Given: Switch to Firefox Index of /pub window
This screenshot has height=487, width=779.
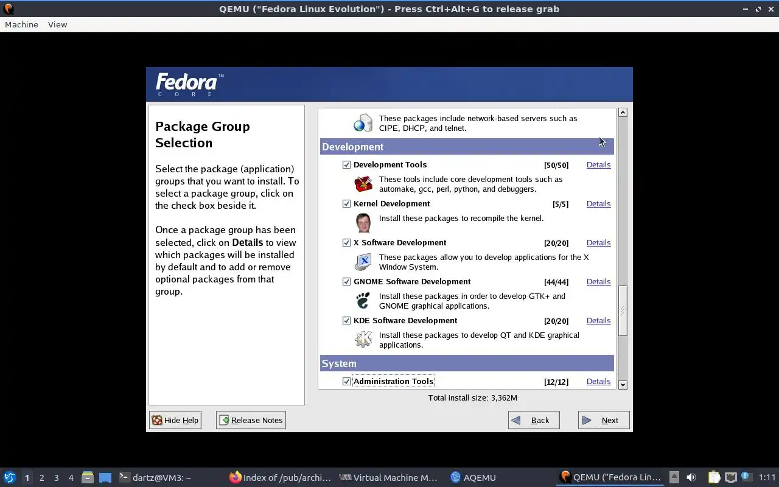Looking at the screenshot, I should (281, 478).
